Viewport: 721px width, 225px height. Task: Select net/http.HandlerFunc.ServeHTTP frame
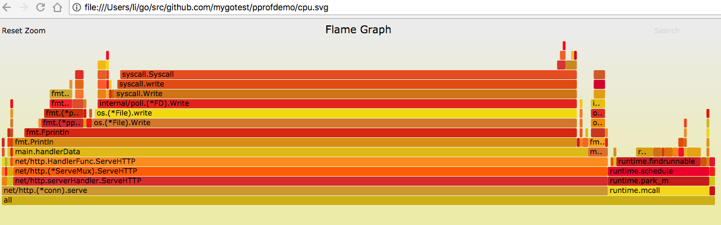[311, 161]
